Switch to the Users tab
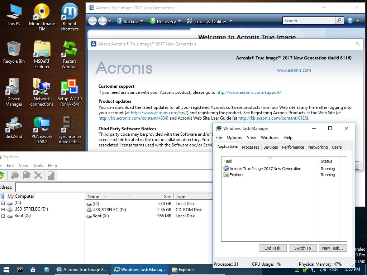The image size is (367, 275). point(337,147)
